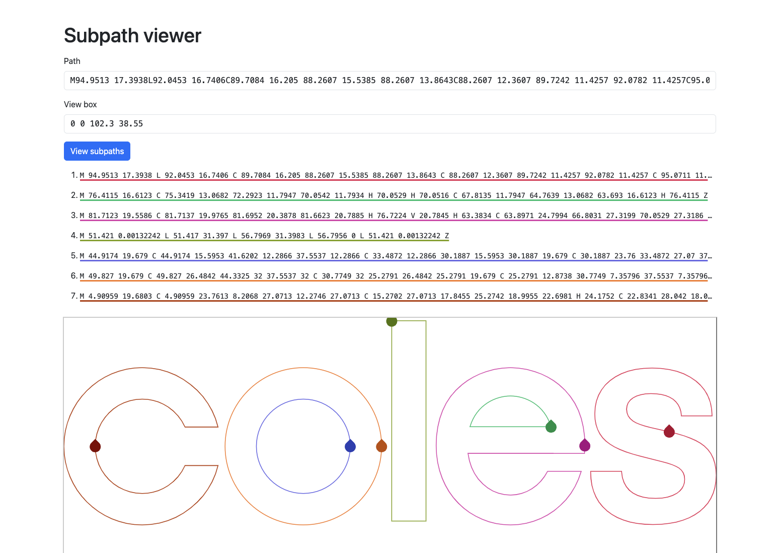Select subpath 7 starting M 4.90959 19.6803
This screenshot has height=553, width=779.
396,296
